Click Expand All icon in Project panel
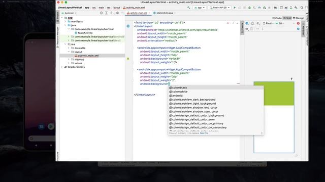Screen dimensions: 325x182 click(x=106, y=13)
